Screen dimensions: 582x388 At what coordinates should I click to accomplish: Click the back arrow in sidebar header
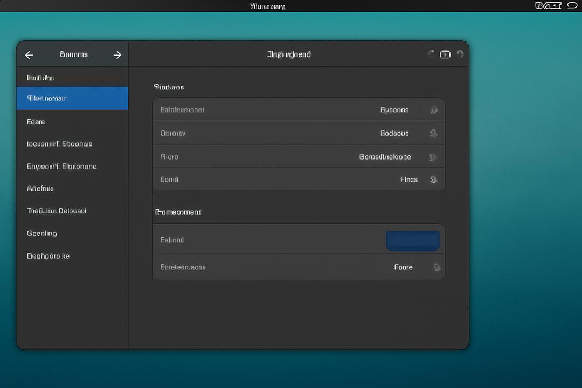(x=29, y=55)
